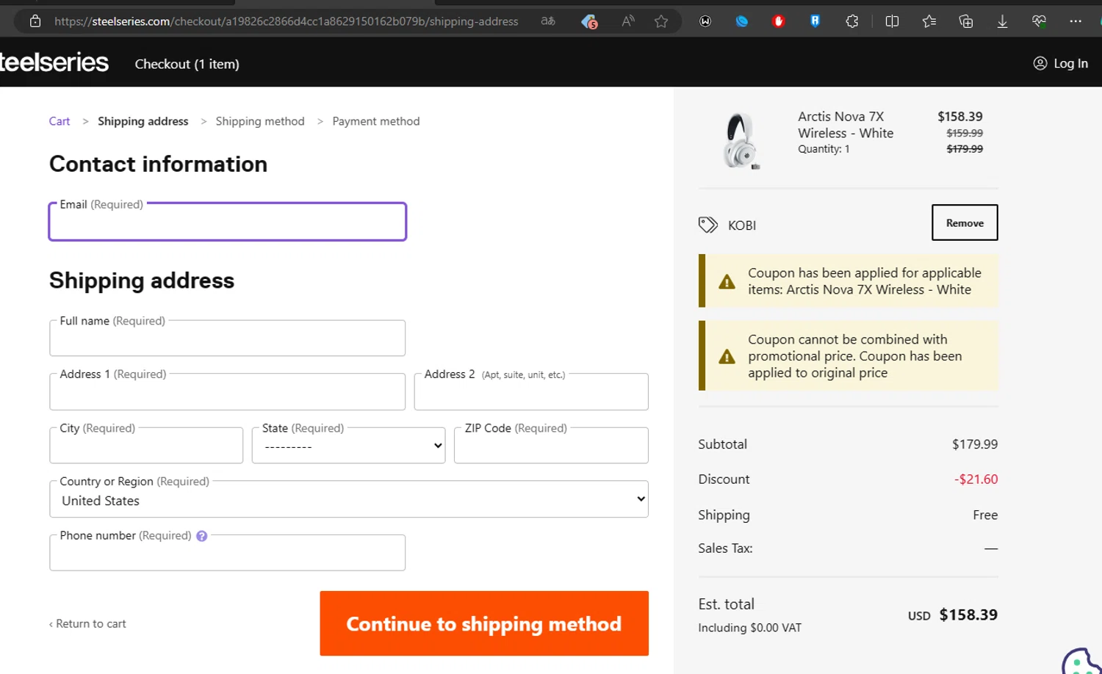1102x674 pixels.
Task: Click the browser address bar URL
Action: pos(287,21)
